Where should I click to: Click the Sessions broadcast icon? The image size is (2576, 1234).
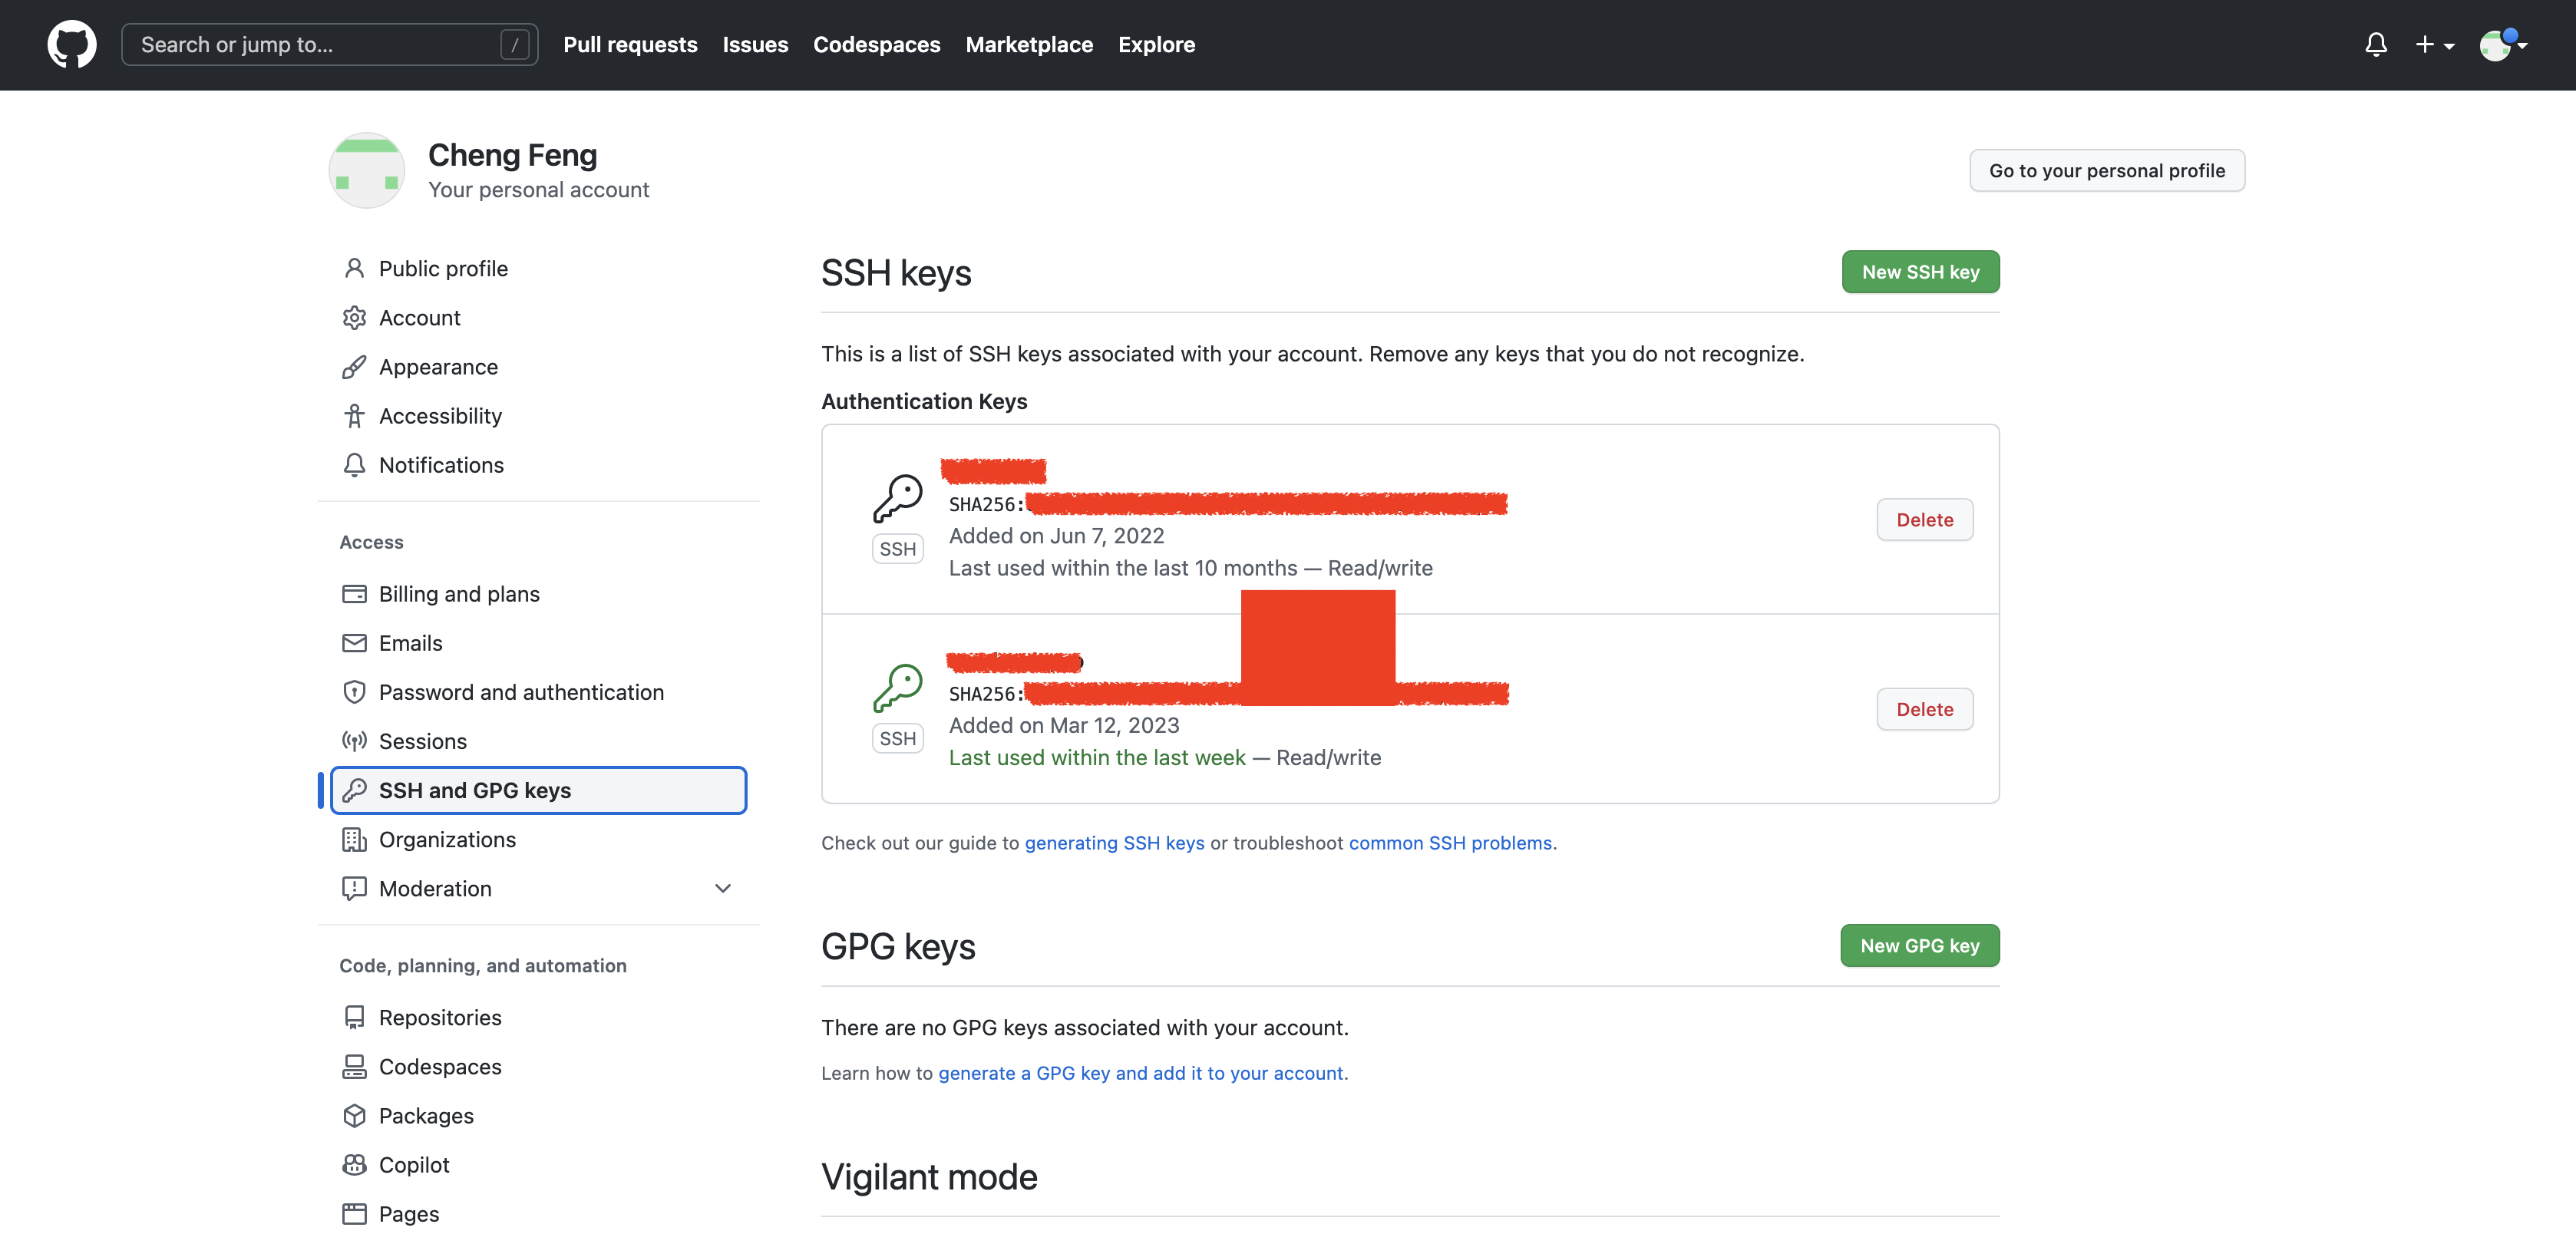tap(354, 741)
